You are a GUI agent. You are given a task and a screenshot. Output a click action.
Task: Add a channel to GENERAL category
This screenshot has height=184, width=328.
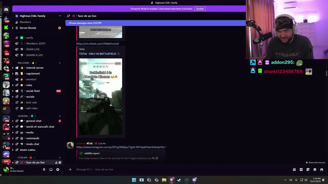(60, 116)
